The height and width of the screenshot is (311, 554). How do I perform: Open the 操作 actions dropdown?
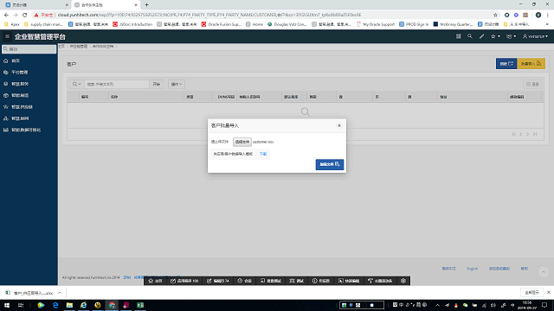177,85
